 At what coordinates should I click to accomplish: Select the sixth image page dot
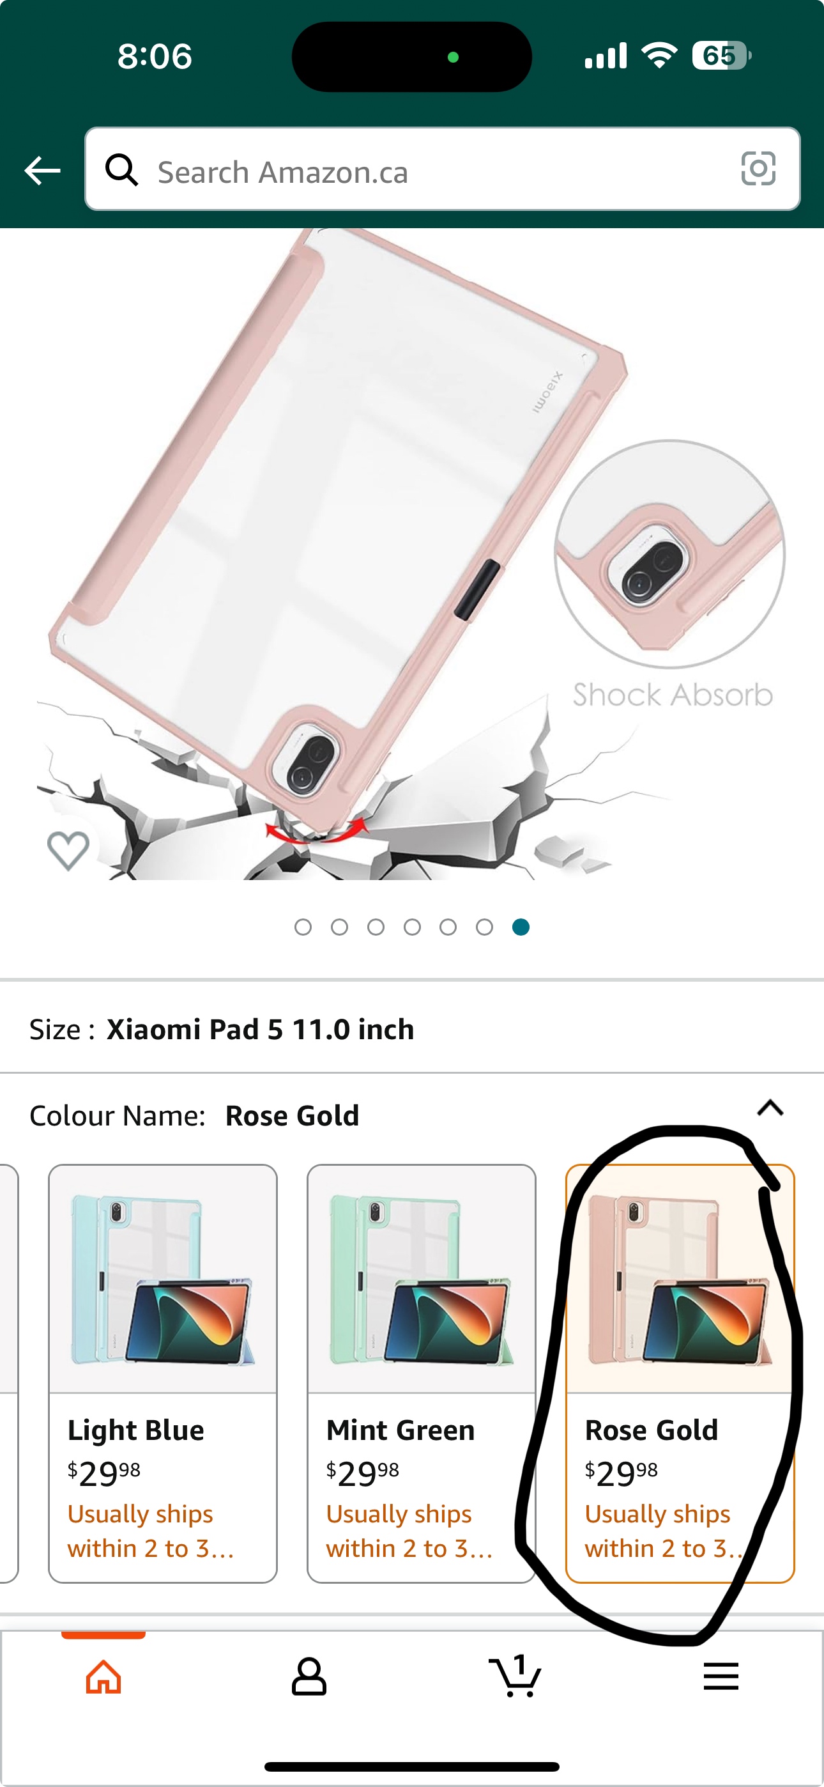pyautogui.click(x=485, y=927)
